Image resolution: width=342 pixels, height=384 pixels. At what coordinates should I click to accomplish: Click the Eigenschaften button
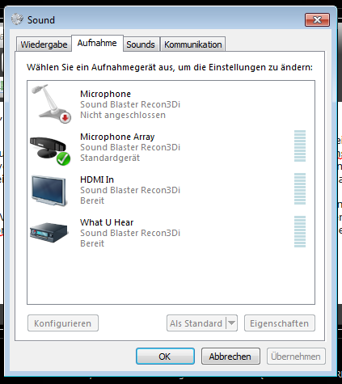point(280,323)
